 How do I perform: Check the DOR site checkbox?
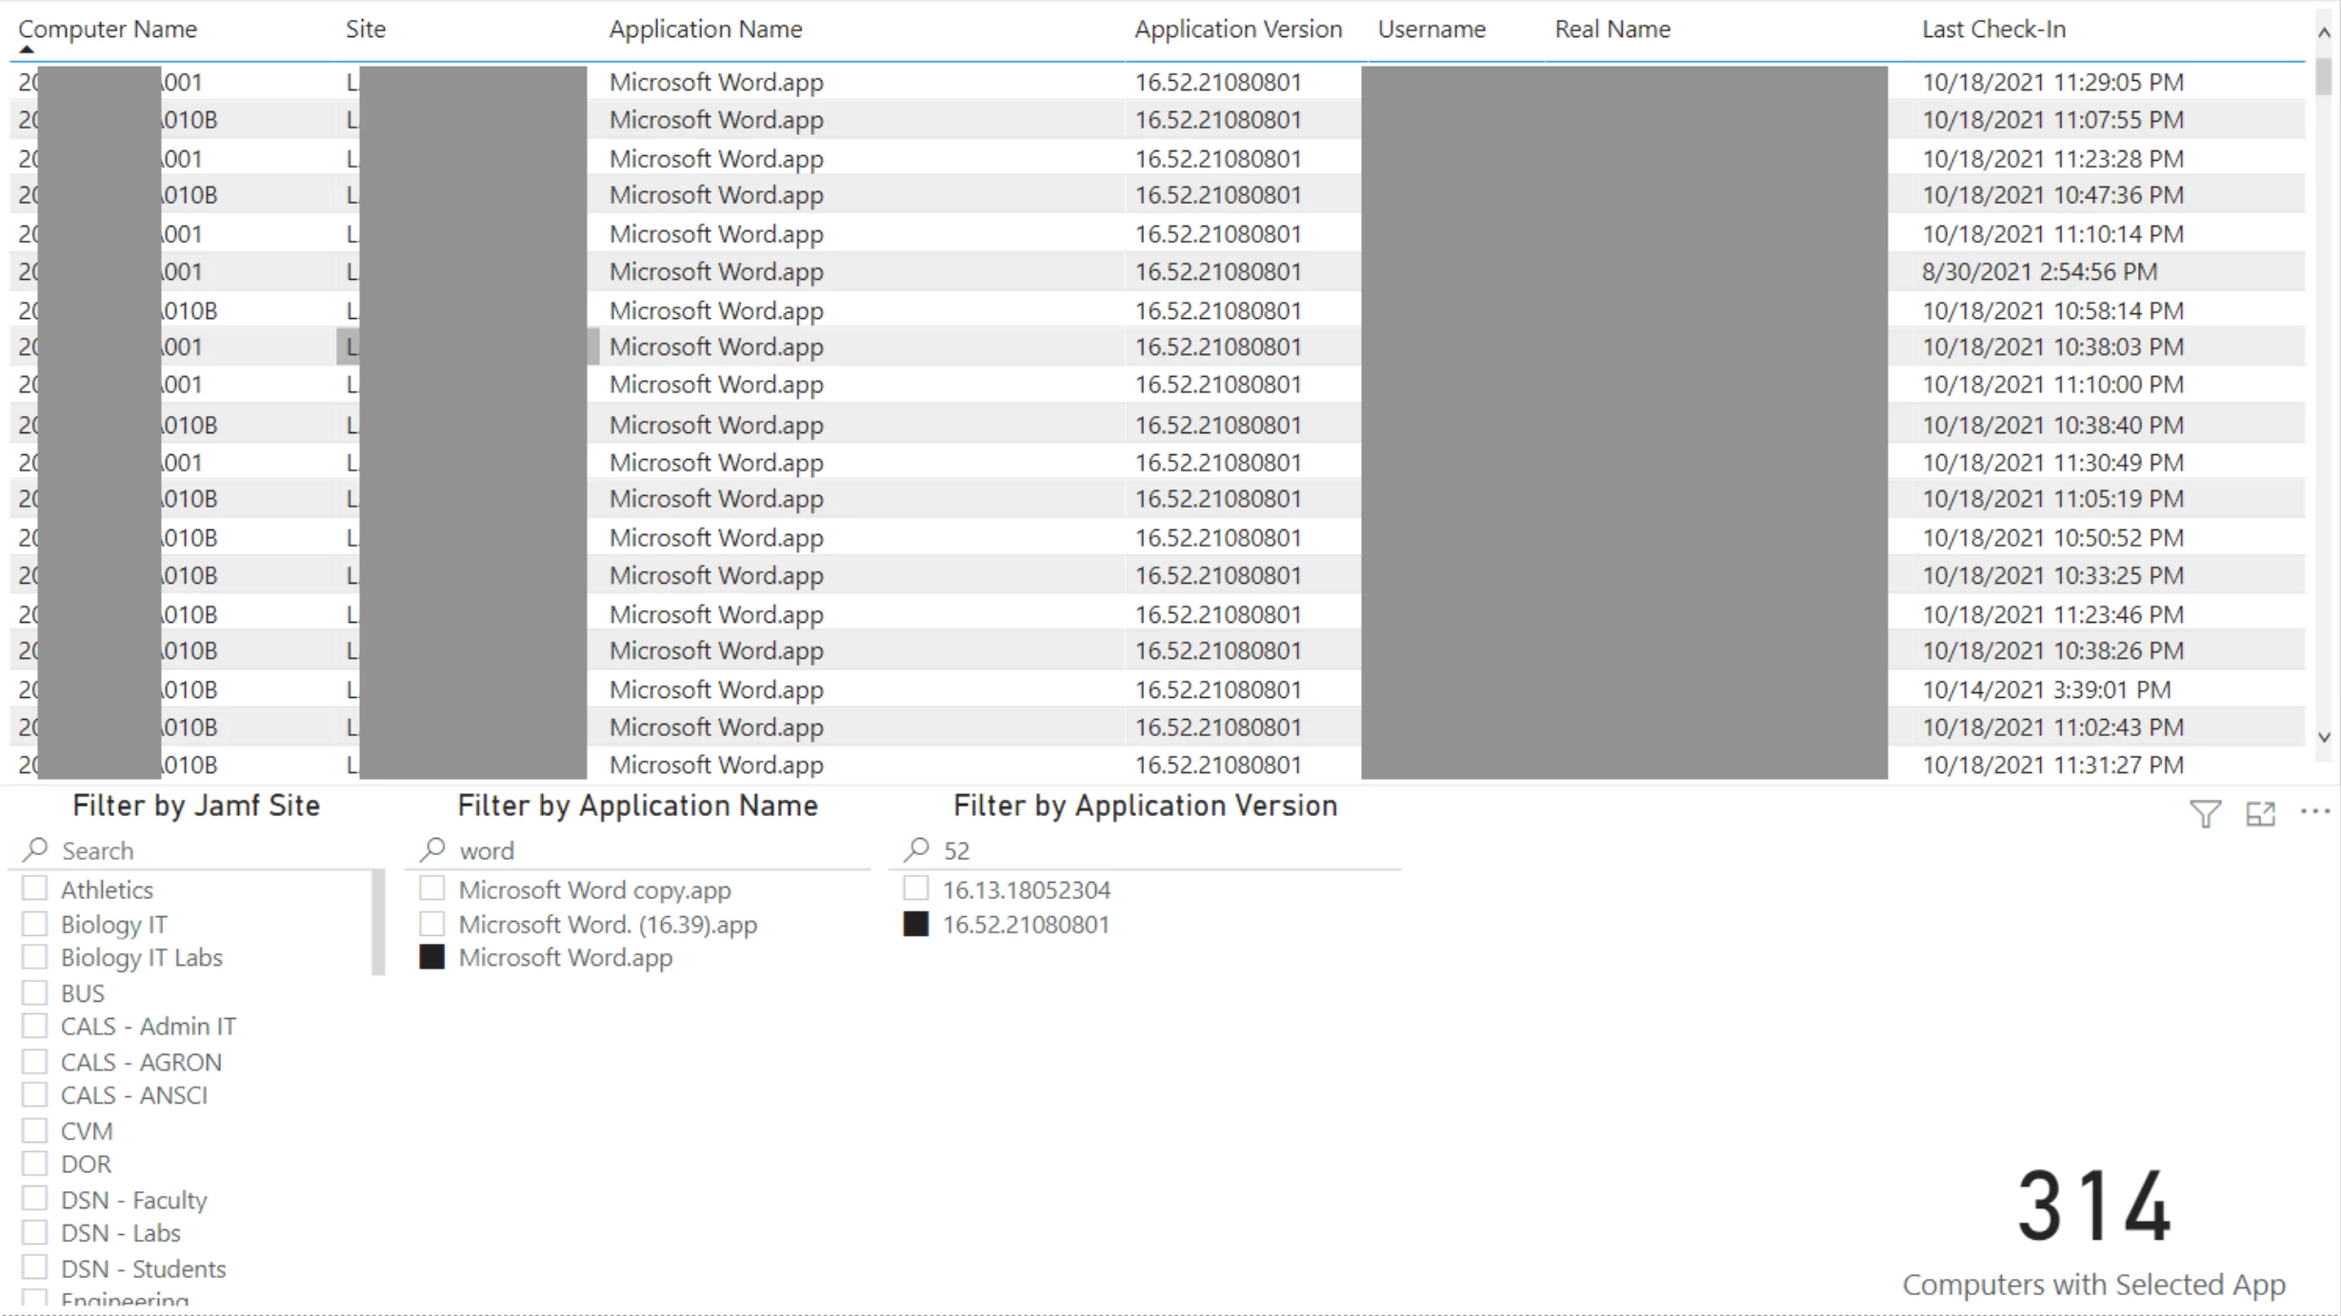coord(35,1164)
